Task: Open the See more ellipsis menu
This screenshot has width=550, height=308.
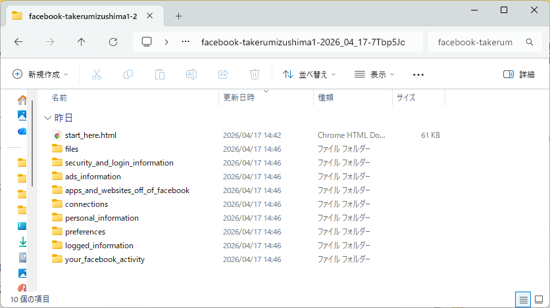Action: (418, 74)
